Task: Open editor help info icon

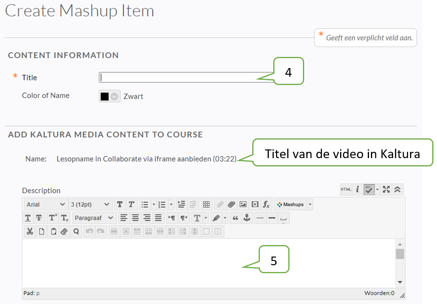Action: point(358,189)
